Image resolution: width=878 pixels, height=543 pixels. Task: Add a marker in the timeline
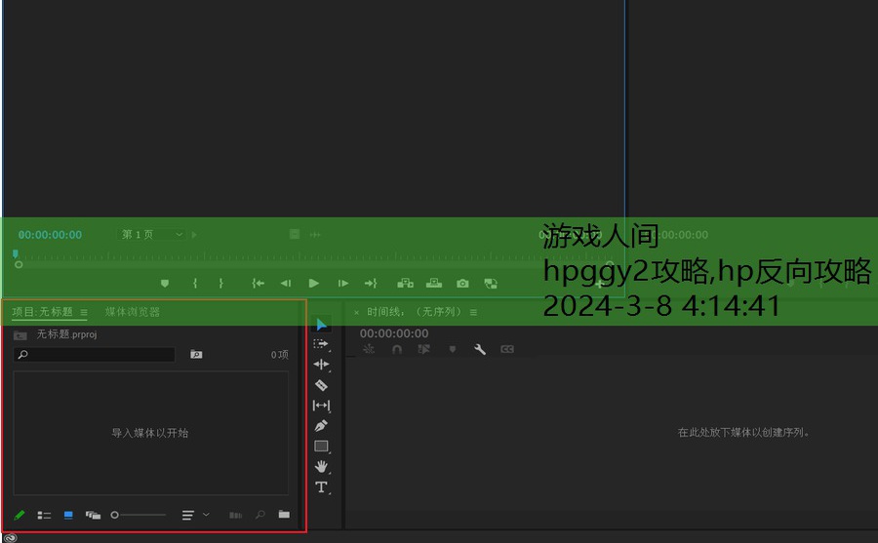(x=453, y=349)
